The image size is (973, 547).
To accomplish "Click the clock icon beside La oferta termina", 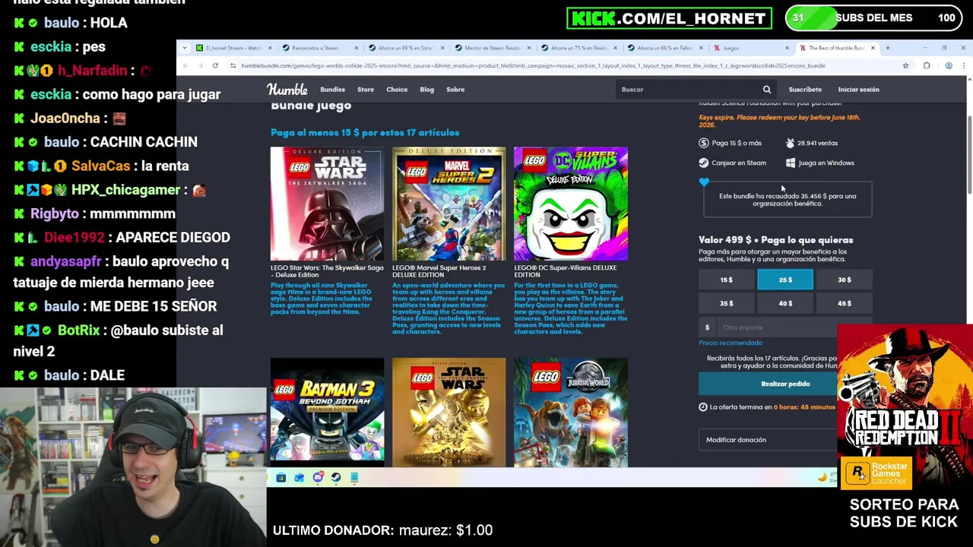I will pos(703,407).
